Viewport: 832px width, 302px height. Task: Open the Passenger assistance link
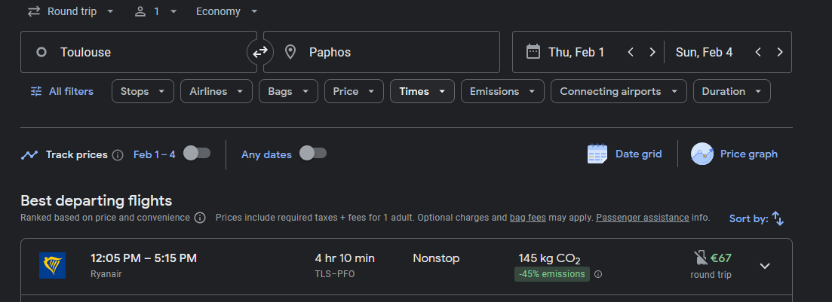643,218
